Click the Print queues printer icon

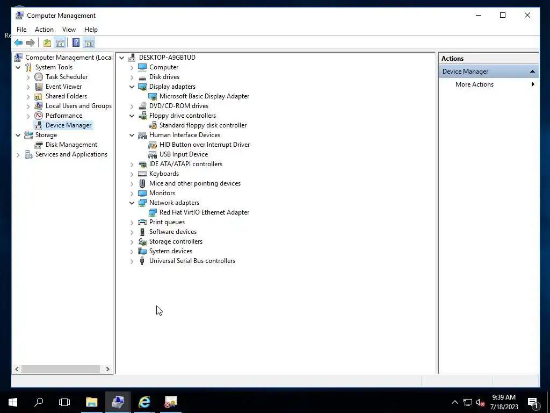pyautogui.click(x=142, y=222)
